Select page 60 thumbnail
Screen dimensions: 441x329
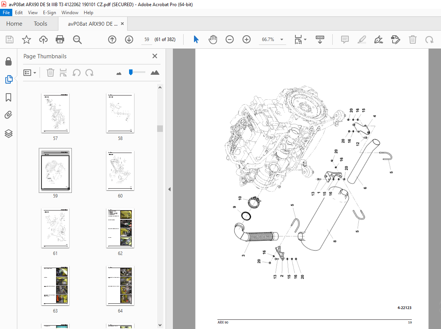pyautogui.click(x=120, y=171)
